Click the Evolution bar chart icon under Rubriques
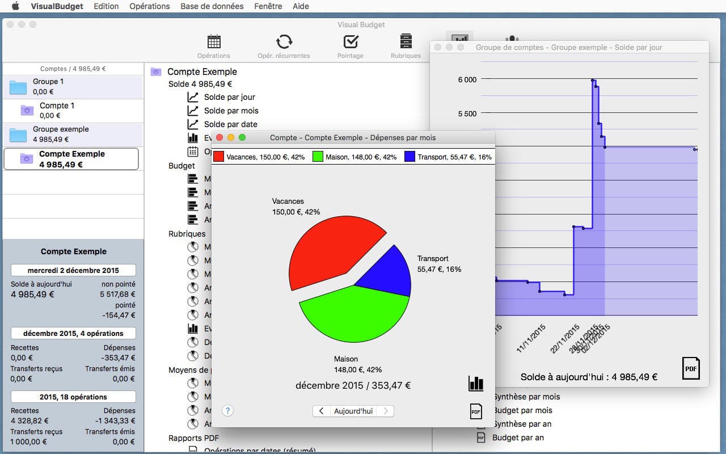 pyautogui.click(x=193, y=328)
